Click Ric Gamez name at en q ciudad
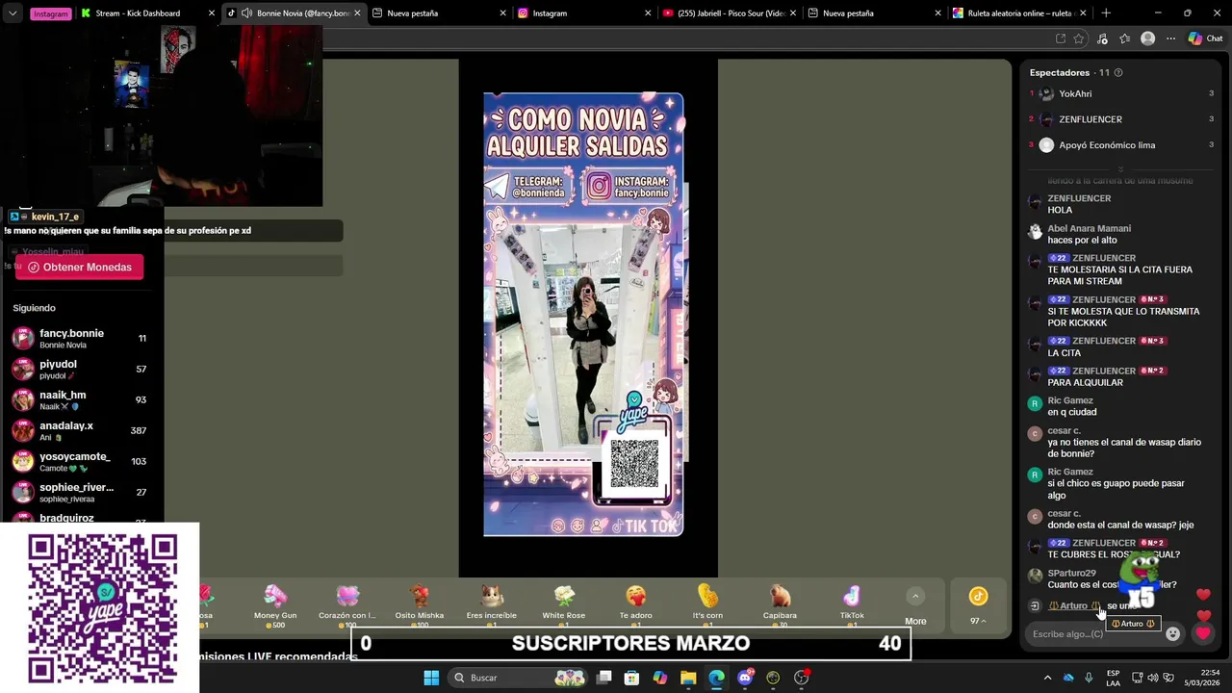This screenshot has width=1232, height=693. point(1069,400)
